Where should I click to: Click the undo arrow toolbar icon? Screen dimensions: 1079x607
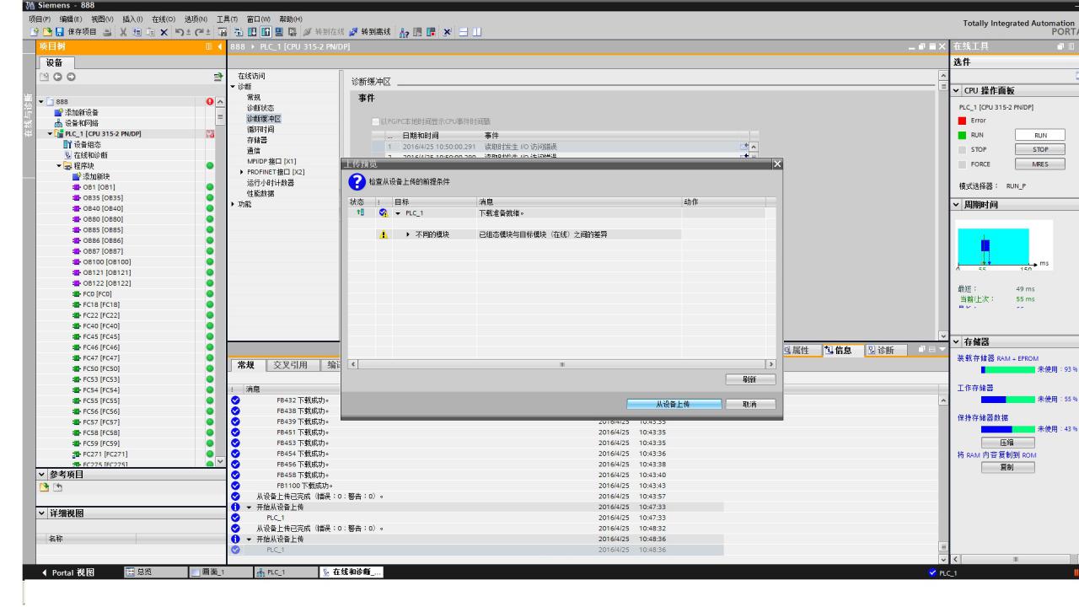tap(180, 32)
